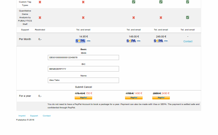Click the 149.00 € monthly price
The image size is (218, 135).
[x=134, y=37]
